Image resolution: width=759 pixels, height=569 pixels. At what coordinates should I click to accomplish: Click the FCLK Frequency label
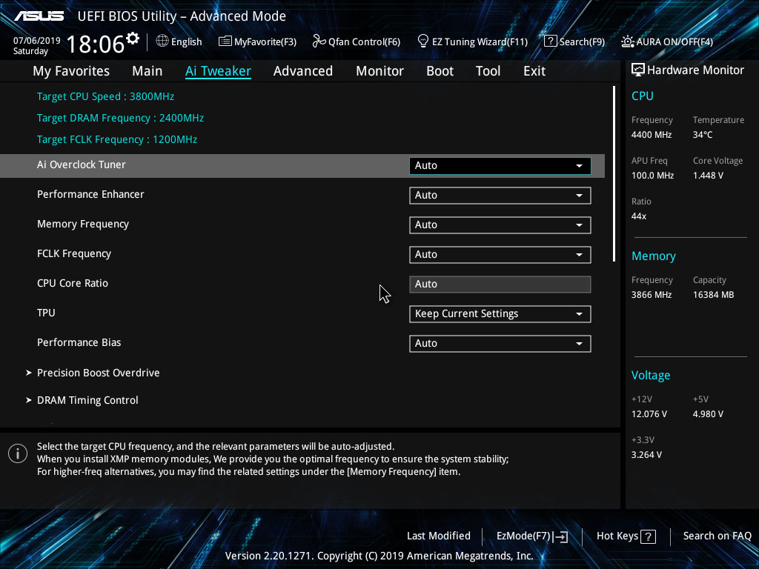click(x=74, y=253)
